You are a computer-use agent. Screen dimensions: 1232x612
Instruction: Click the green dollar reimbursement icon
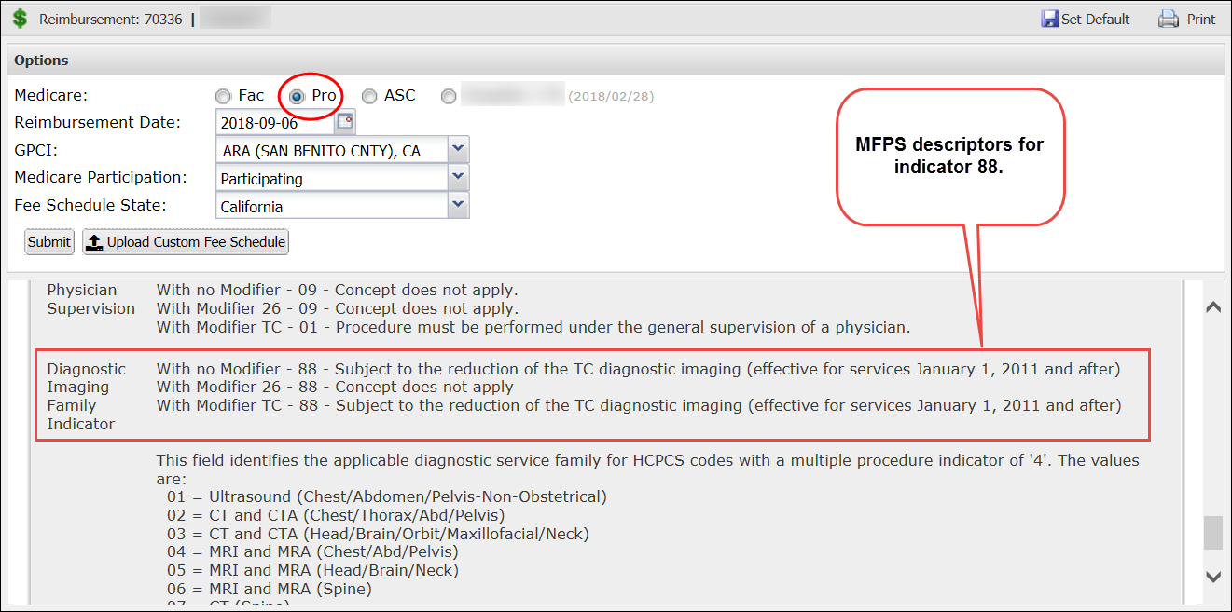(20, 19)
